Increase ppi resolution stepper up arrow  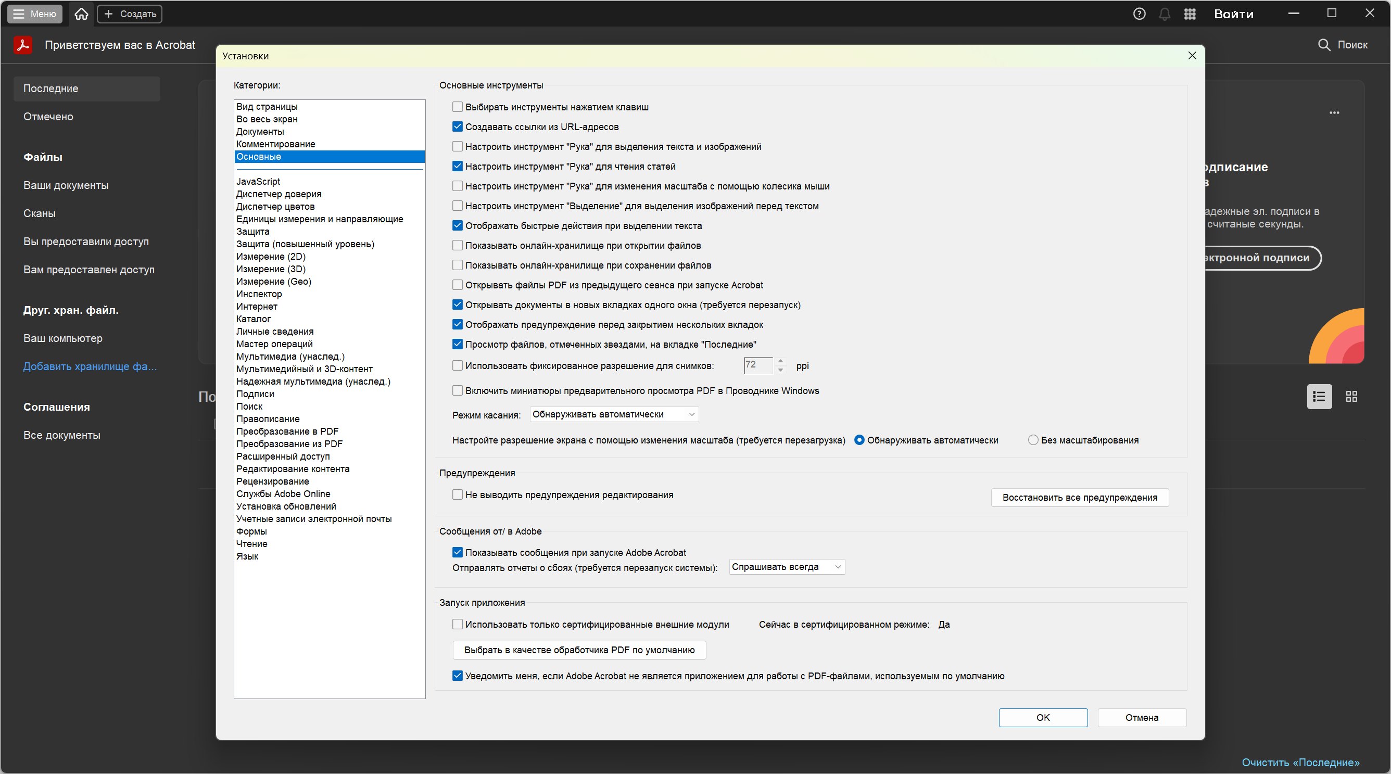click(x=780, y=361)
